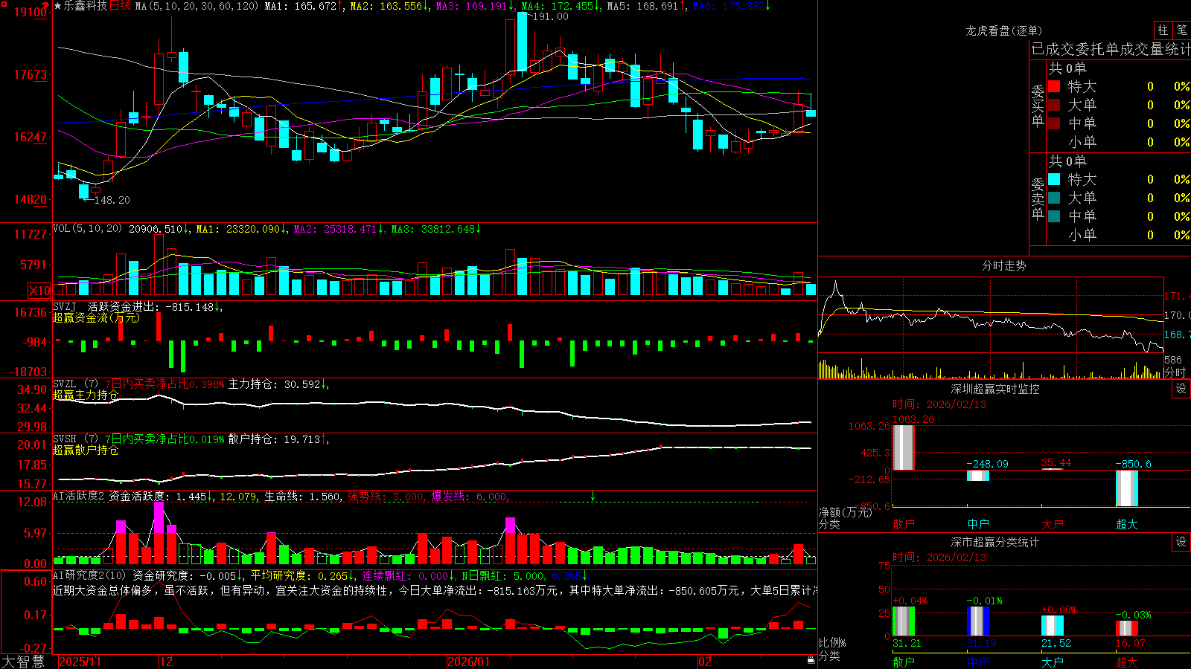This screenshot has height=669, width=1191.
Task: Open the AI活跃度2 indicator label
Action: click(79, 497)
